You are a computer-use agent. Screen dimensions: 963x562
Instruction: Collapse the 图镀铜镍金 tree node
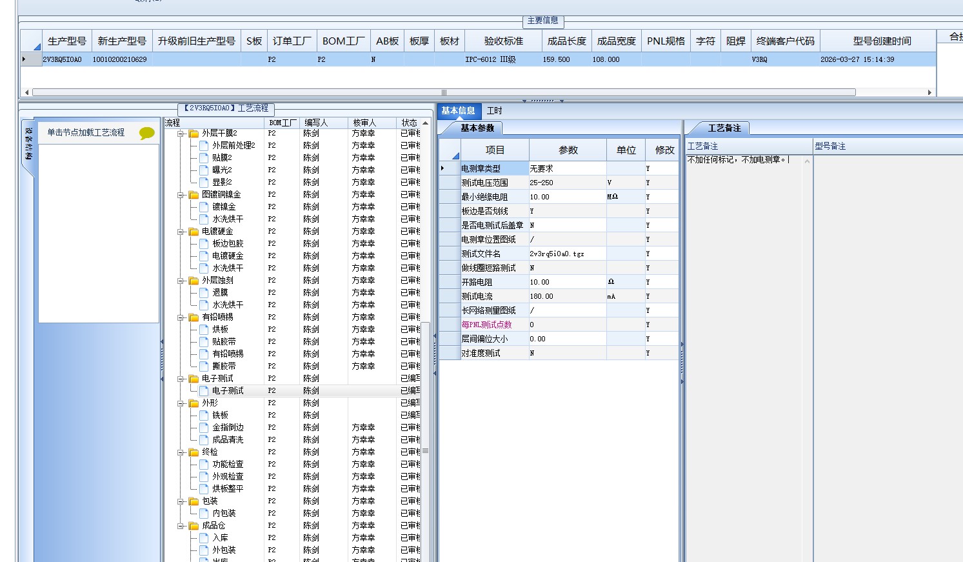coord(181,195)
